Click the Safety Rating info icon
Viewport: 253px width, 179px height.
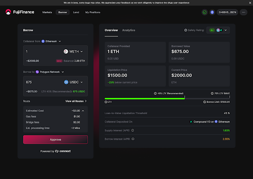185,30
